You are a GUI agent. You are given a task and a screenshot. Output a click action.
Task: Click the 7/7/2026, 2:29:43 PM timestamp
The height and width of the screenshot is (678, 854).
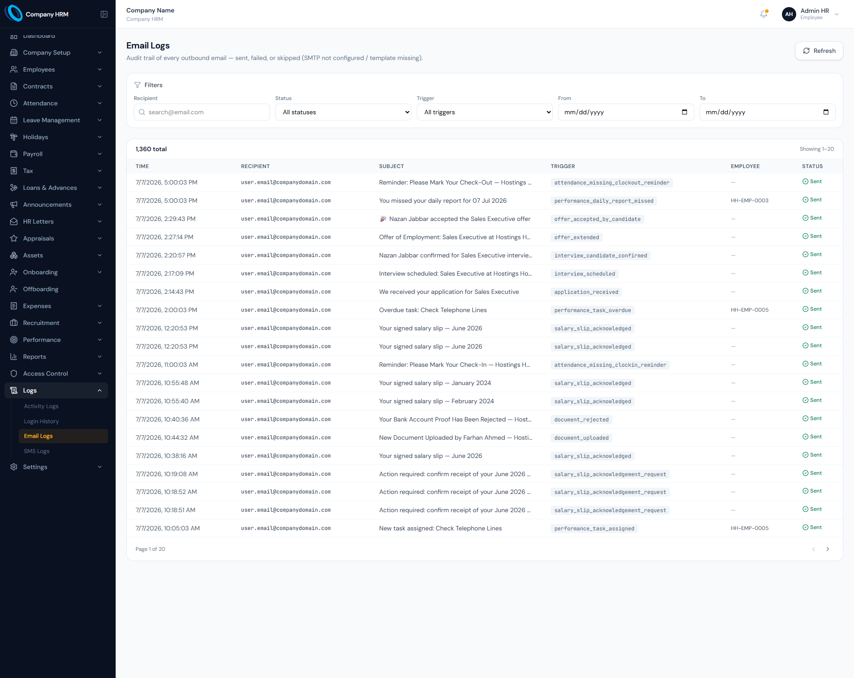[x=165, y=219]
